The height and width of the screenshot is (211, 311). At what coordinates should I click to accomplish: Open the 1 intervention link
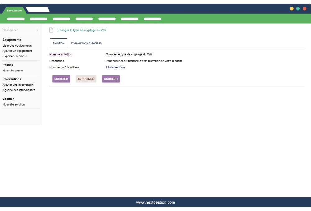point(115,67)
